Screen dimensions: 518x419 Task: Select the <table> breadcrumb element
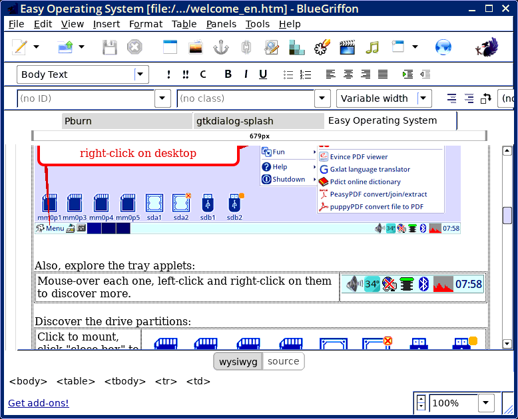pos(76,381)
